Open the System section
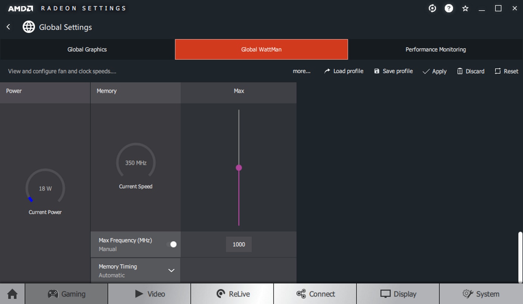523x304 pixels. click(481, 294)
